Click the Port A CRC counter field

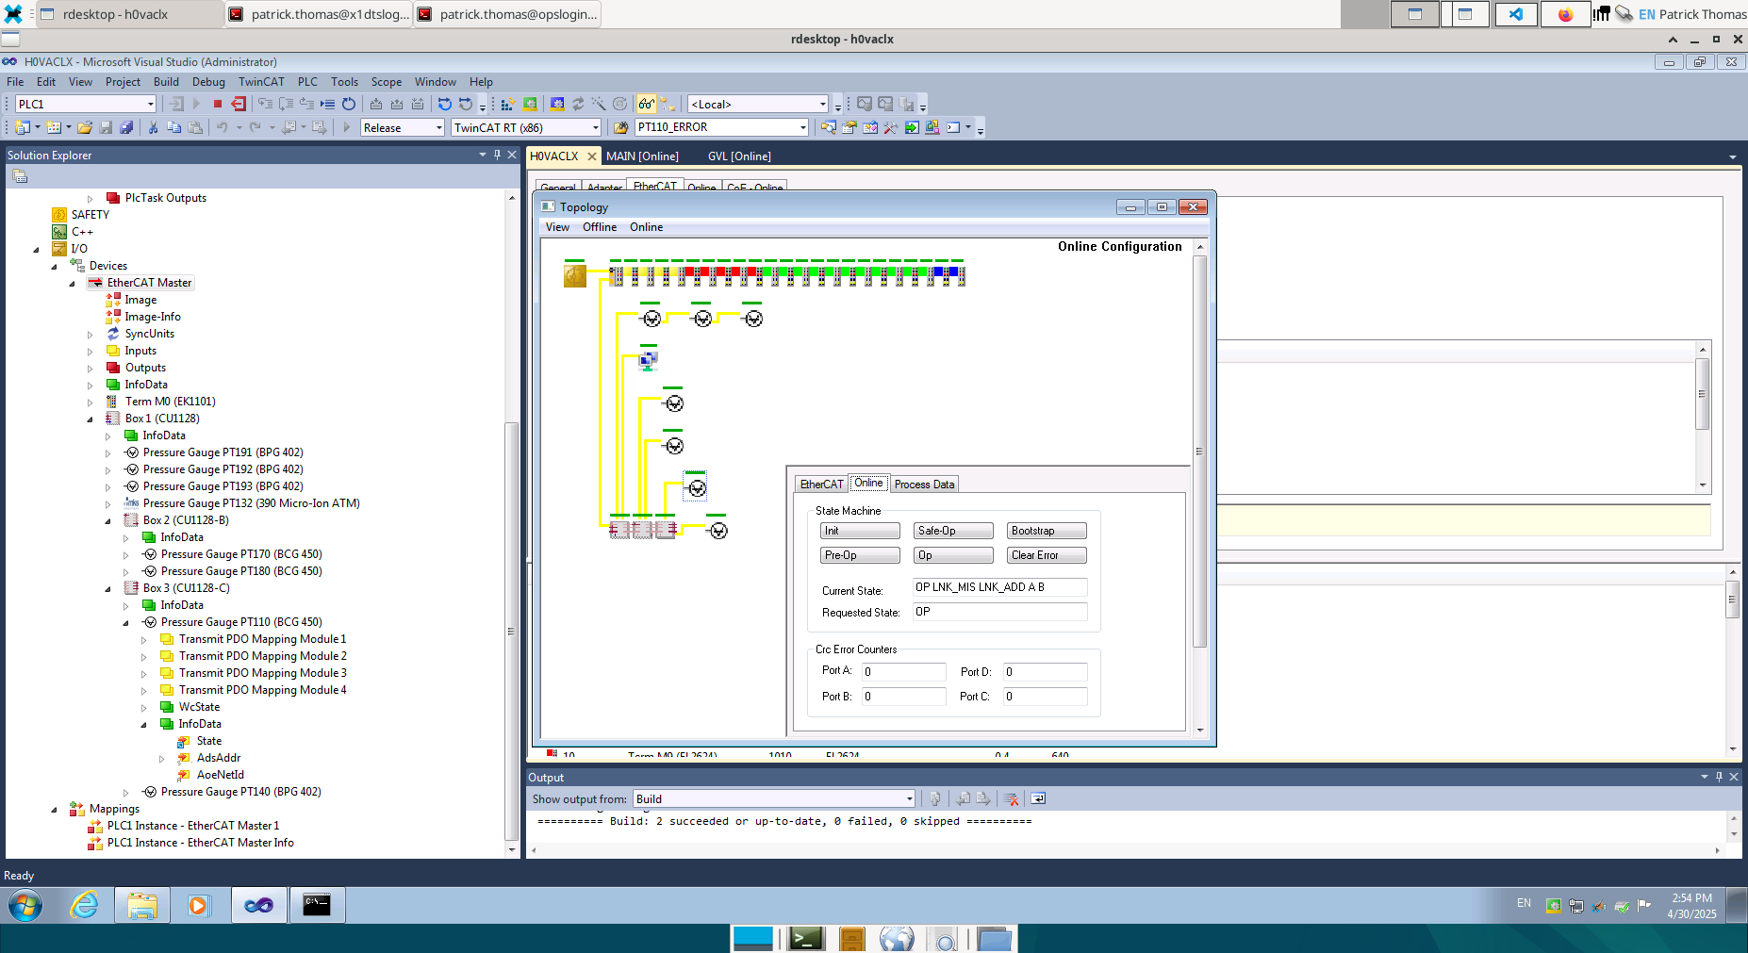pyautogui.click(x=903, y=672)
